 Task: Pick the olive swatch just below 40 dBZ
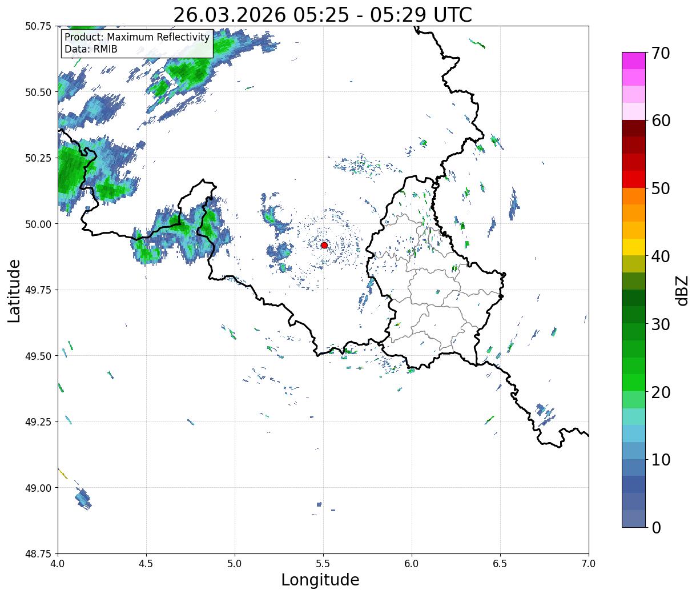(x=634, y=264)
